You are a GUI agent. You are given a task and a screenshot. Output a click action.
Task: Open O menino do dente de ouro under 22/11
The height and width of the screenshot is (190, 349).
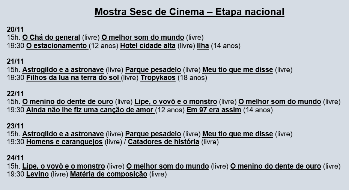click(68, 101)
